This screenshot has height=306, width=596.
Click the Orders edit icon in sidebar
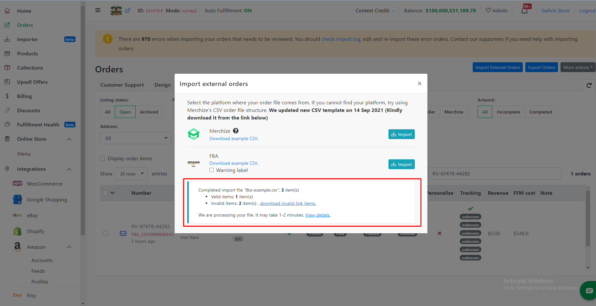click(7, 25)
